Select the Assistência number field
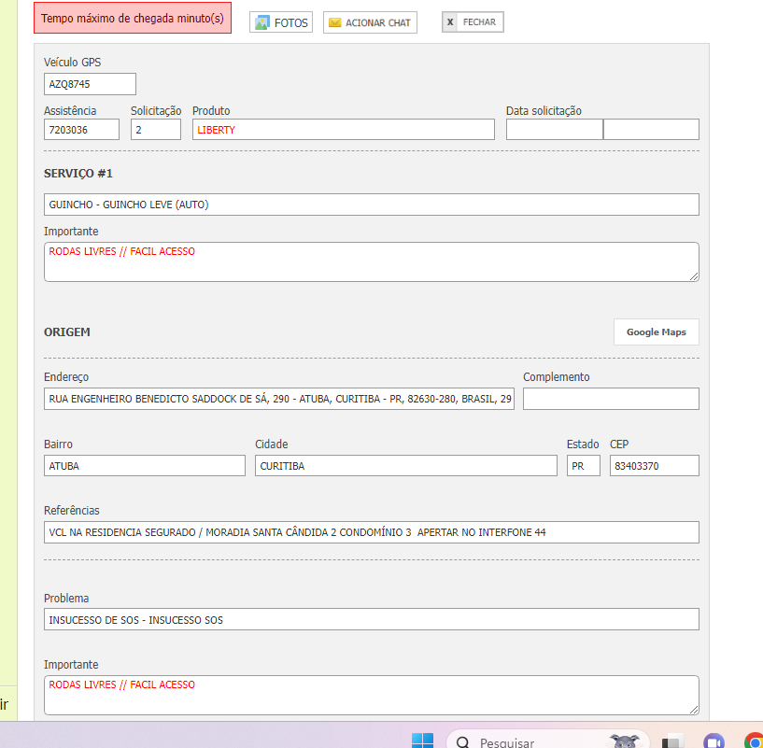This screenshot has width=763, height=748. coord(81,130)
